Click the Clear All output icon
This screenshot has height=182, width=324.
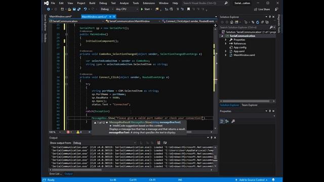click(158, 143)
